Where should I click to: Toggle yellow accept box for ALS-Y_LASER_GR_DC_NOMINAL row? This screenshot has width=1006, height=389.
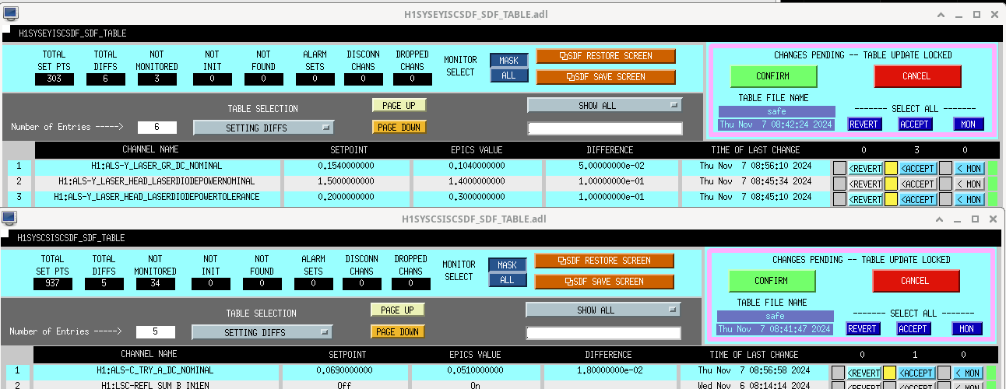[x=891, y=167]
